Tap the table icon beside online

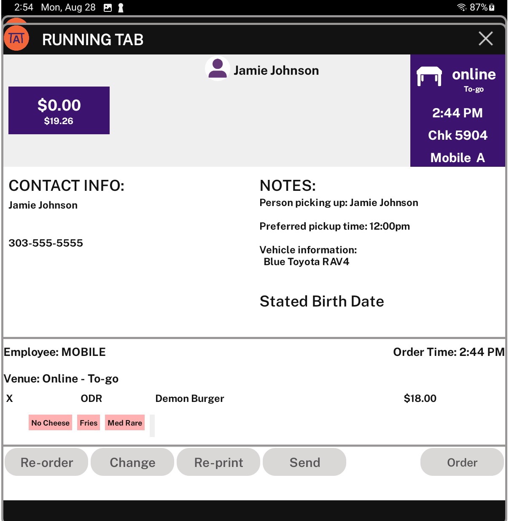click(429, 76)
